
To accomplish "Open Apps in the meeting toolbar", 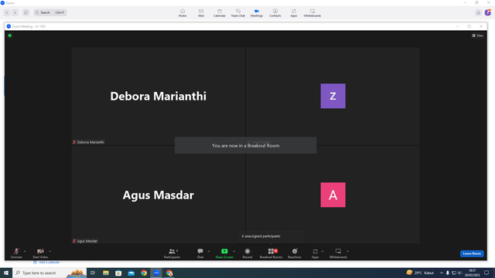I will click(x=315, y=253).
